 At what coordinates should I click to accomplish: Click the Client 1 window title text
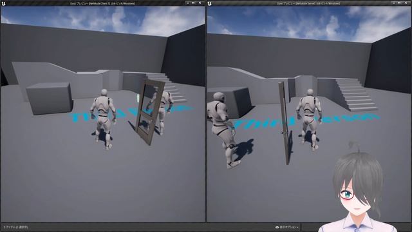(x=102, y=3)
